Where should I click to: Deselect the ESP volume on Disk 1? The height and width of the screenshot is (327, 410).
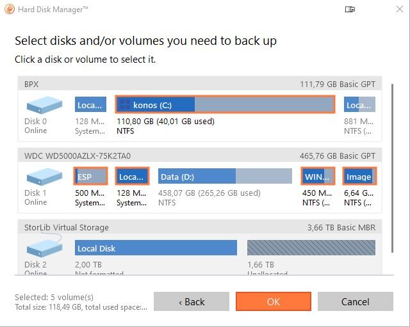pyautogui.click(x=90, y=177)
